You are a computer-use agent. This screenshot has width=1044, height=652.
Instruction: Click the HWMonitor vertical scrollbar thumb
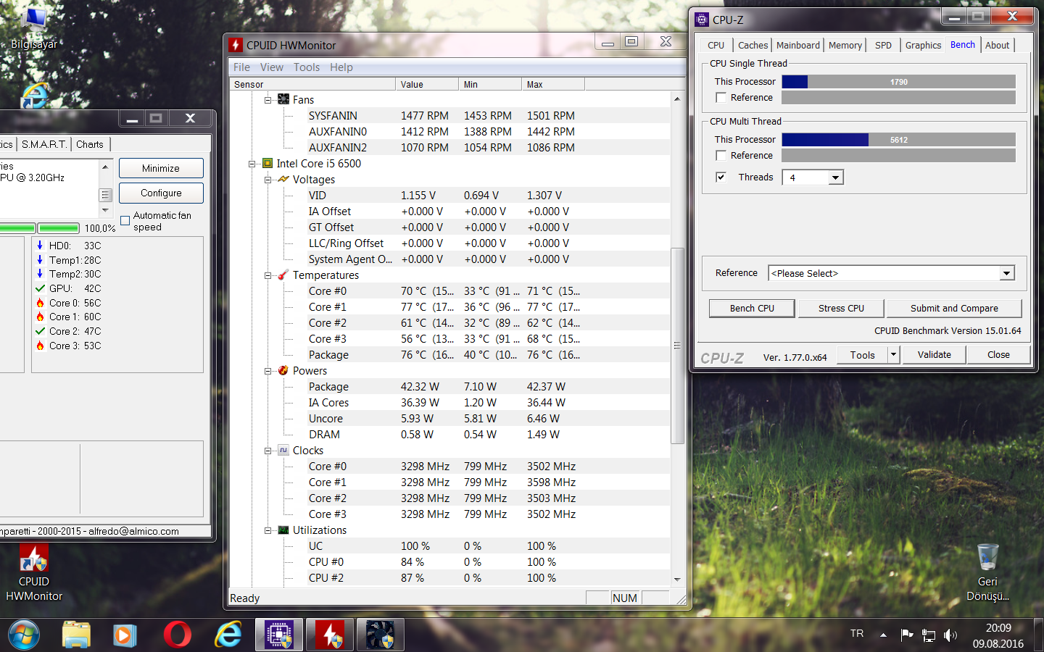pos(677,346)
